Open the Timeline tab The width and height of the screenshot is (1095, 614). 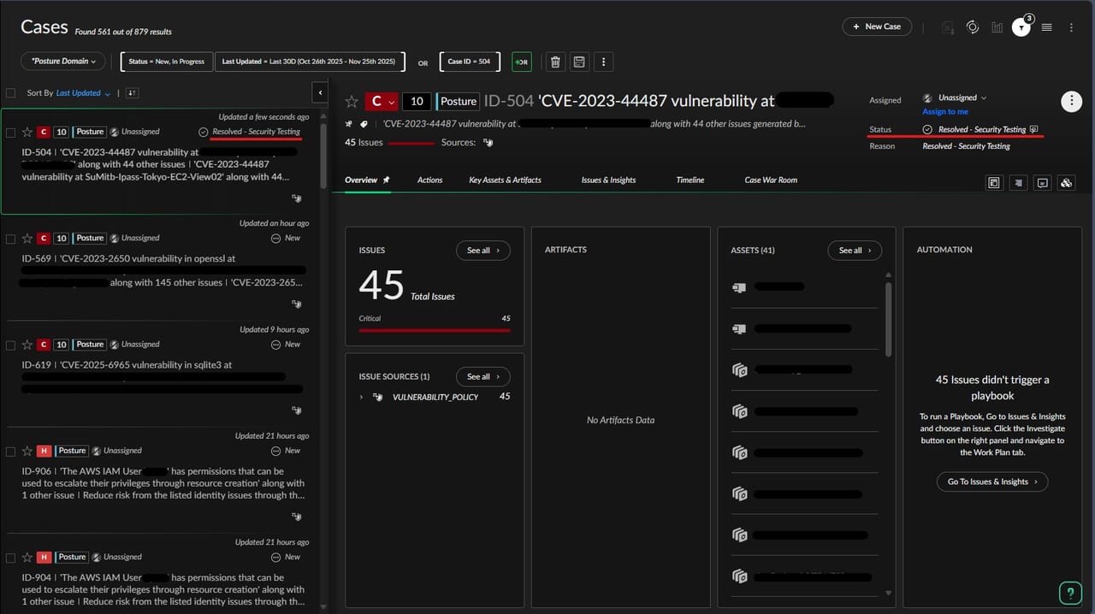(690, 180)
